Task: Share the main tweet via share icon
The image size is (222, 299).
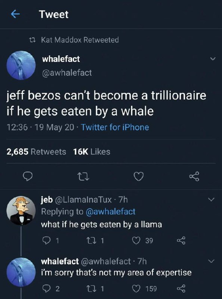Action: coord(193,176)
